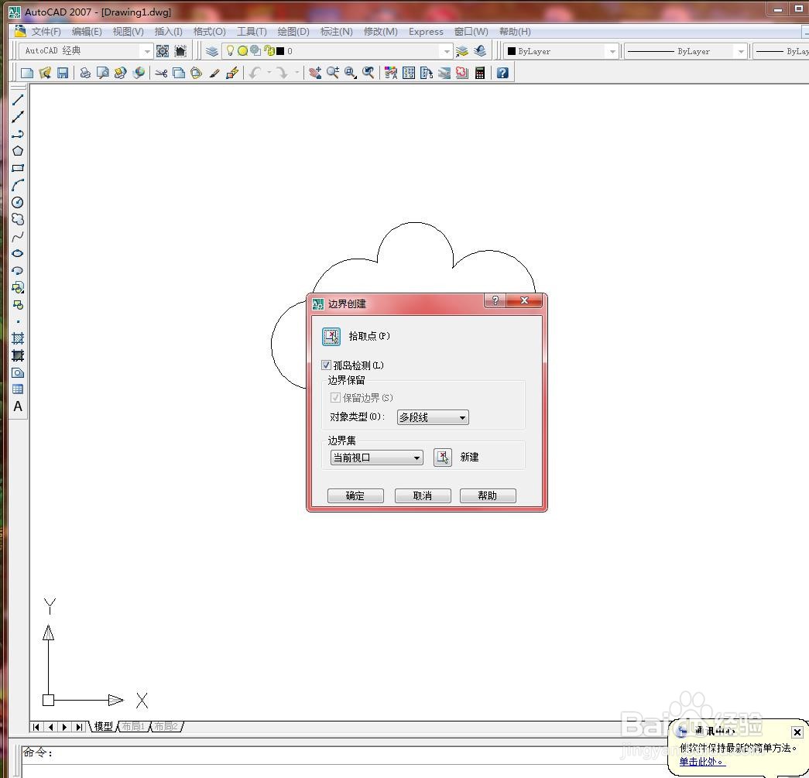Viewport: 809px width, 778px height.
Task: Select the Point tool
Action: point(18,321)
